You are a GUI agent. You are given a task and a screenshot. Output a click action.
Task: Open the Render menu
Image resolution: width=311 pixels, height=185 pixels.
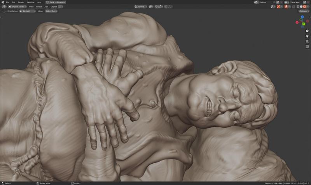click(21, 2)
